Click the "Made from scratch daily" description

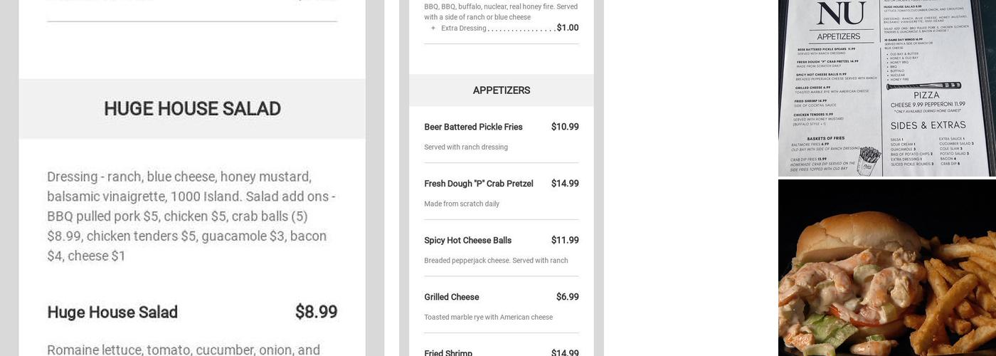(462, 204)
